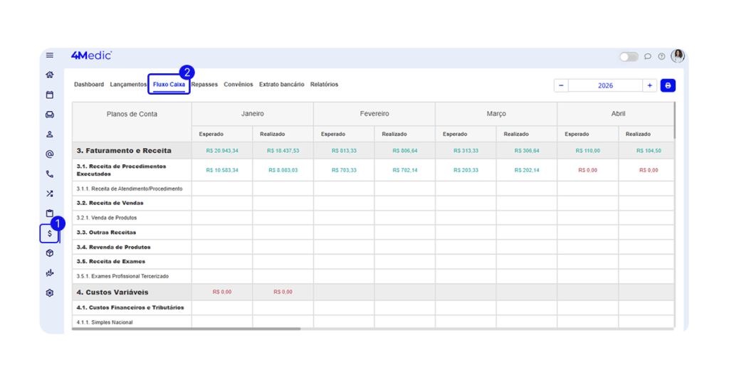The width and height of the screenshot is (729, 382).
Task: Decrease the year with the minus button
Action: (x=561, y=85)
